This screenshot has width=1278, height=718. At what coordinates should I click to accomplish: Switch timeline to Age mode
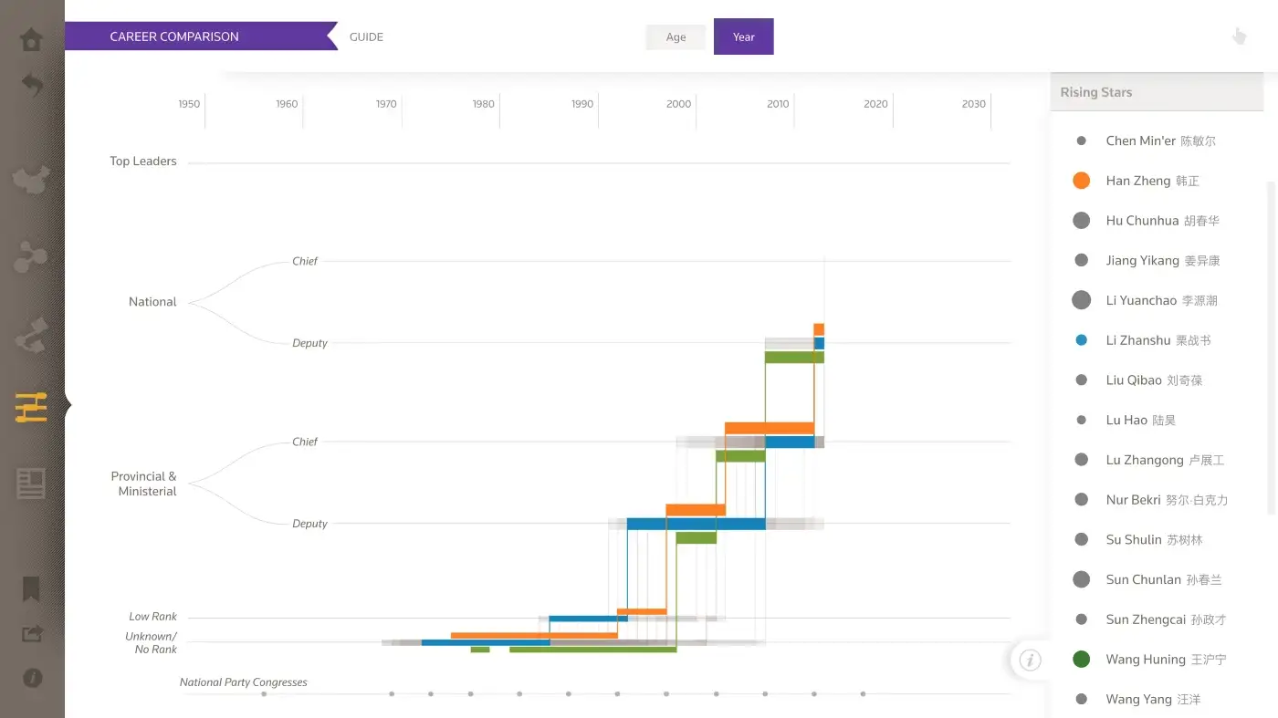[x=676, y=37]
